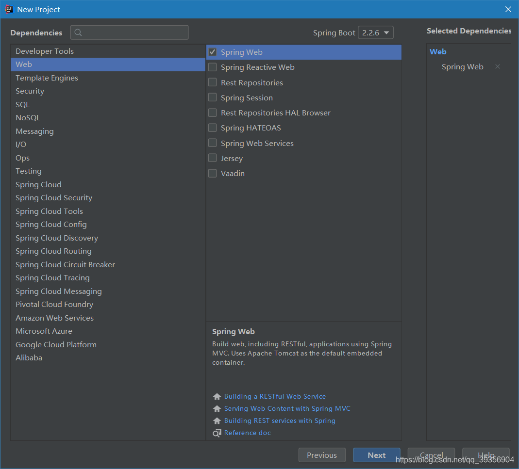Choose the Security category
This screenshot has height=469, width=519.
[108, 91]
